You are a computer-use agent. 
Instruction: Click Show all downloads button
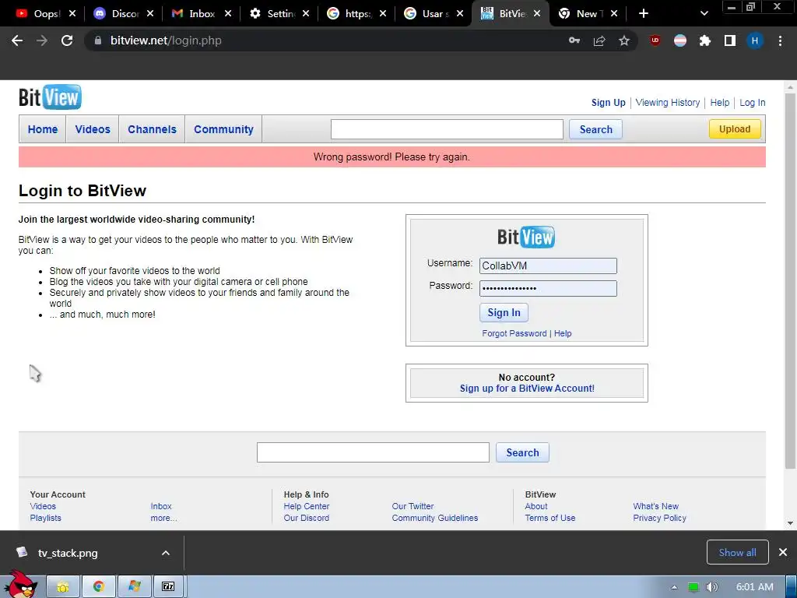(738, 552)
